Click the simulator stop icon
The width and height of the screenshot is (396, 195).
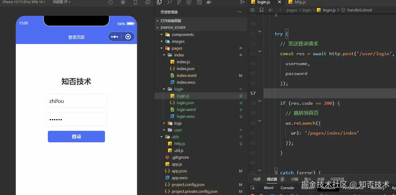(123, 2)
